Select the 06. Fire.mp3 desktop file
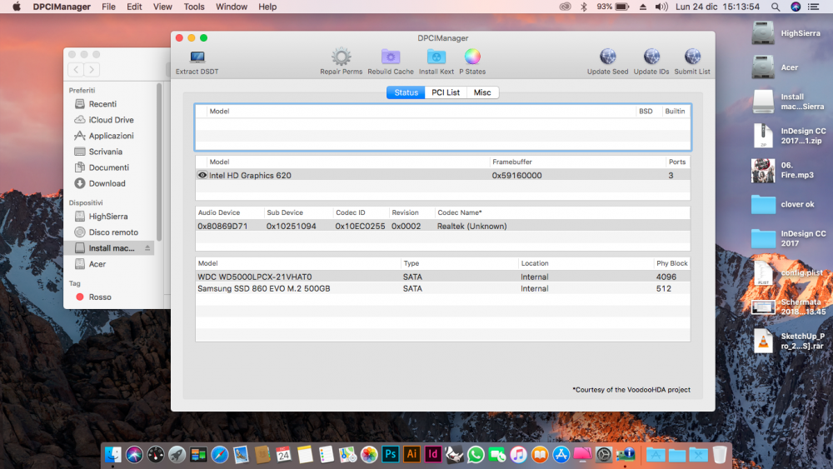Image resolution: width=833 pixels, height=469 pixels. tap(763, 171)
